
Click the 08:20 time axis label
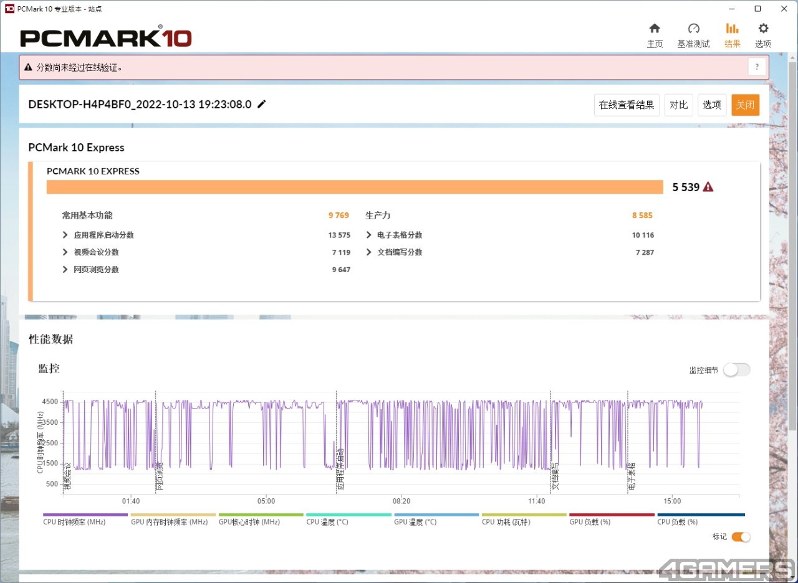401,501
